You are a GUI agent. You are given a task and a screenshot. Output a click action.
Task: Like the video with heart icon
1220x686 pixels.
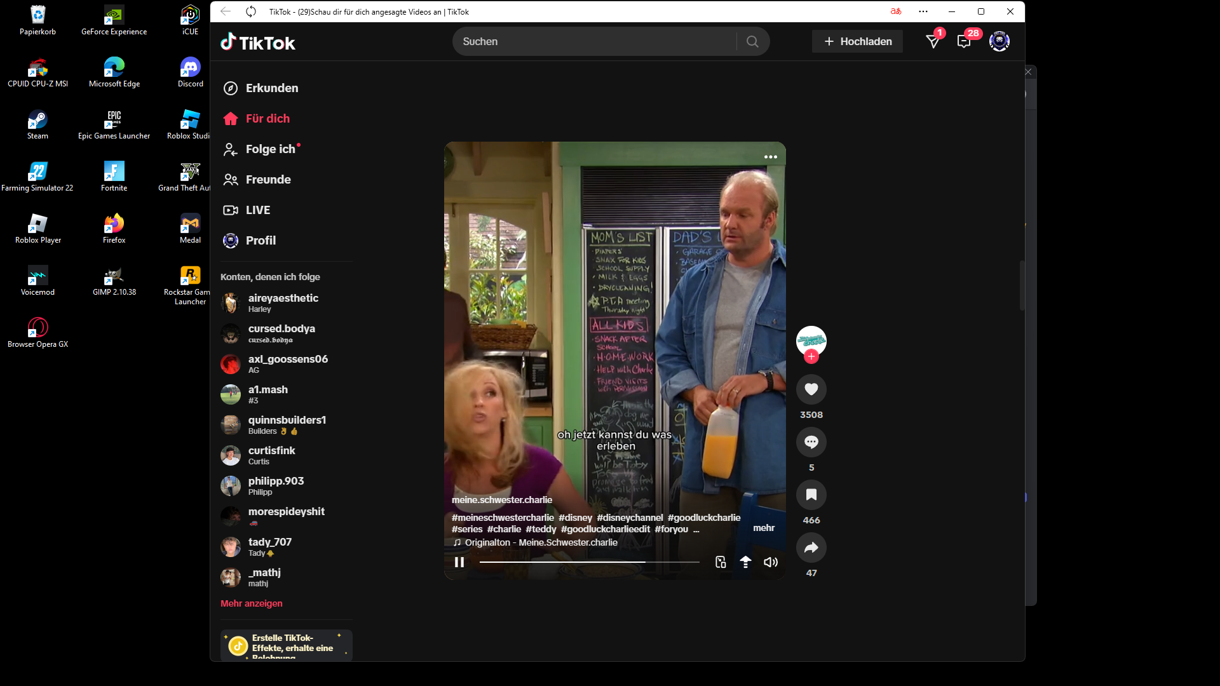point(811,389)
